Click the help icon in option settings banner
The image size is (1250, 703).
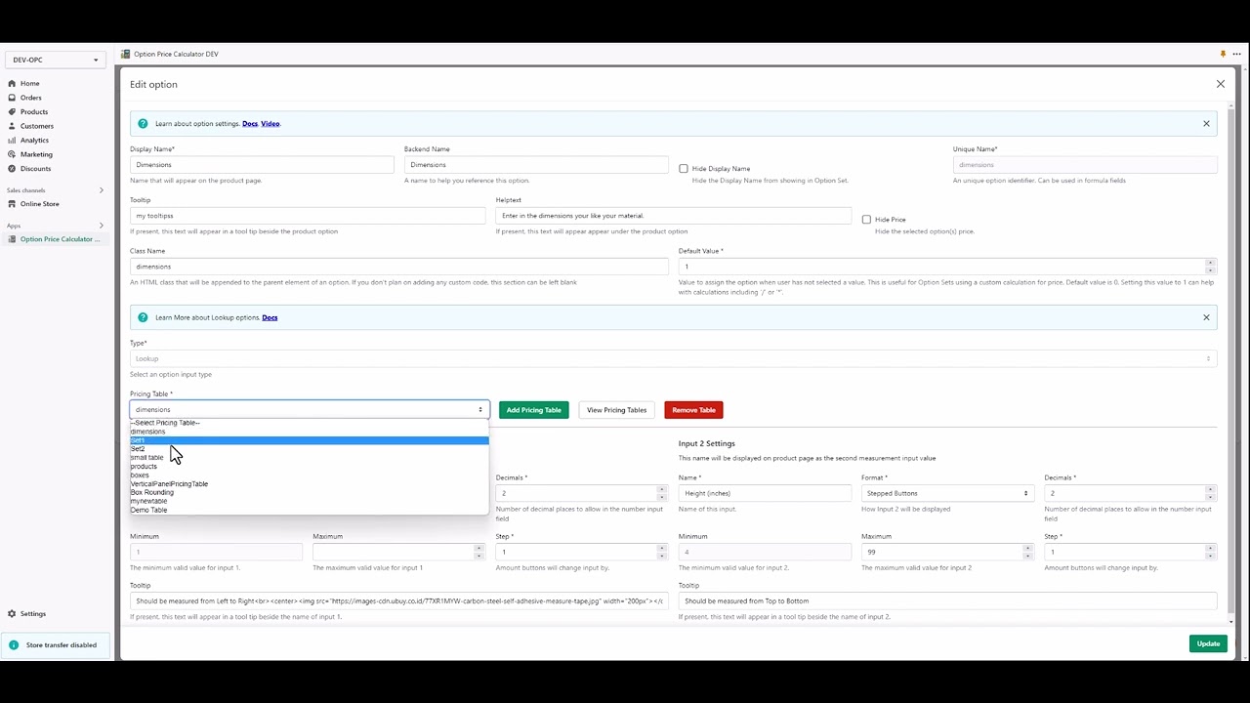143,124
